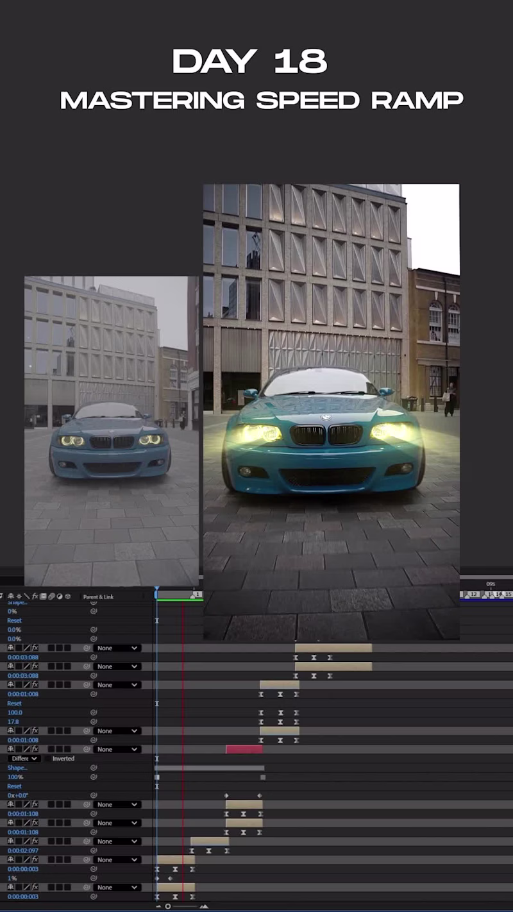Click the blue current-time indicator playhead
This screenshot has width=513, height=912.
coord(156,589)
